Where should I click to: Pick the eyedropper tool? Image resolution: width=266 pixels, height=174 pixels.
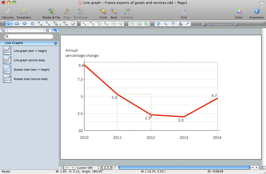[187, 24]
